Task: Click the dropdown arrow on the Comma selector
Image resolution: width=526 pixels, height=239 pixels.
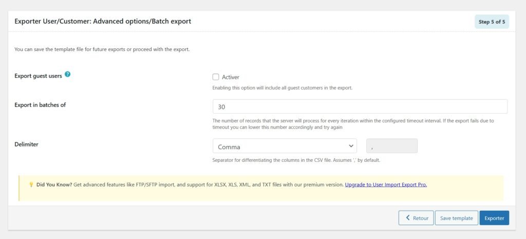Action: click(351, 146)
